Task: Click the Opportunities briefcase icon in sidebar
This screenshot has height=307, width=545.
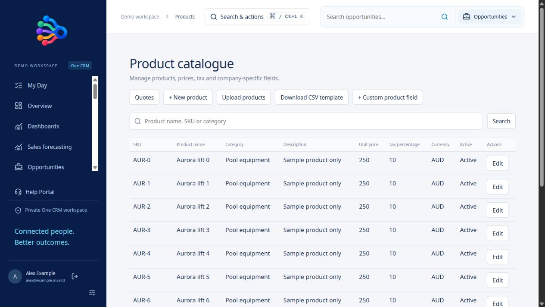Action: click(x=19, y=167)
